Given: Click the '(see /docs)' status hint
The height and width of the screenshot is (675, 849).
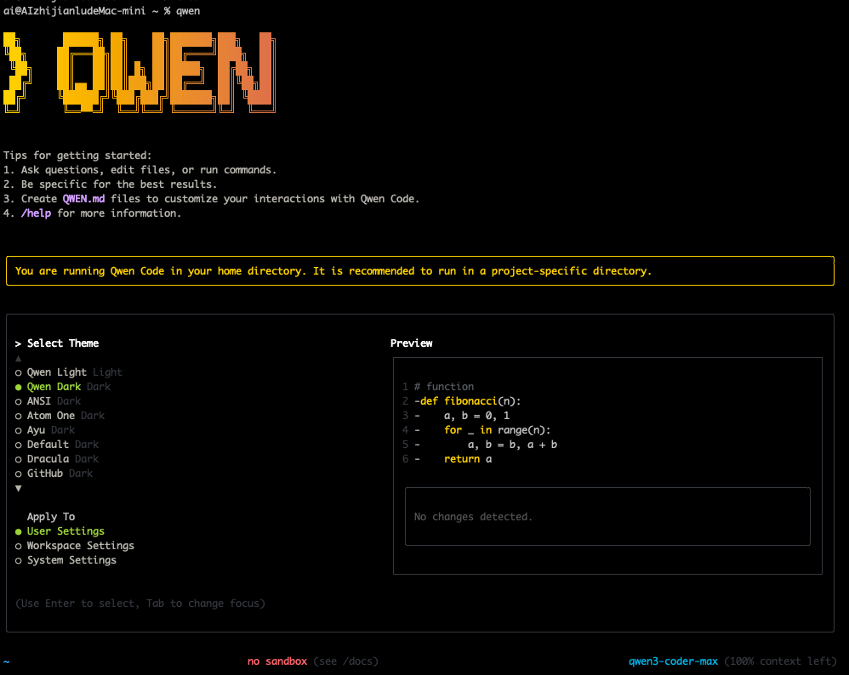Looking at the screenshot, I should pos(345,661).
